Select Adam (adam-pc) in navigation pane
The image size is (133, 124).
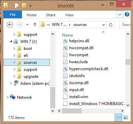(x=35, y=83)
